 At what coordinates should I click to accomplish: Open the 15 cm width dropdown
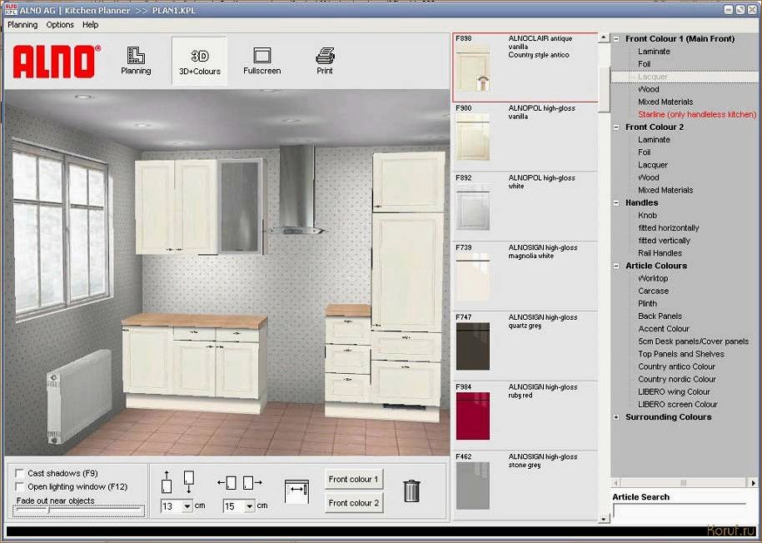click(249, 506)
